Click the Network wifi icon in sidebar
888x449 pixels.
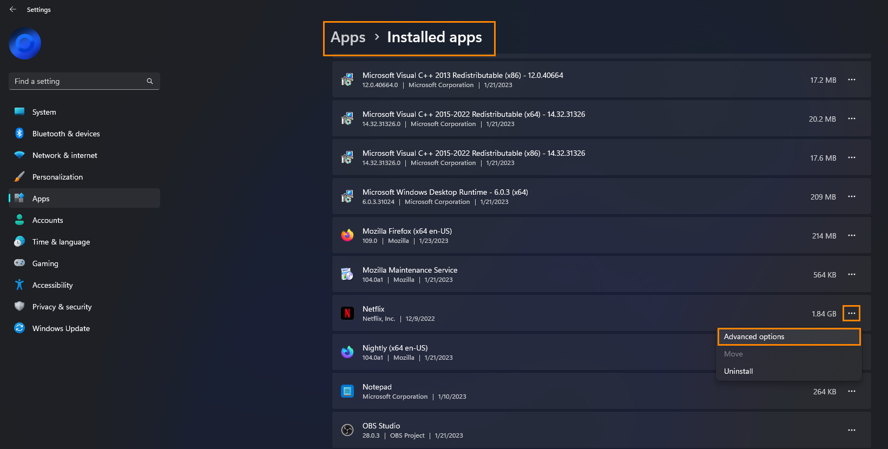pos(19,155)
